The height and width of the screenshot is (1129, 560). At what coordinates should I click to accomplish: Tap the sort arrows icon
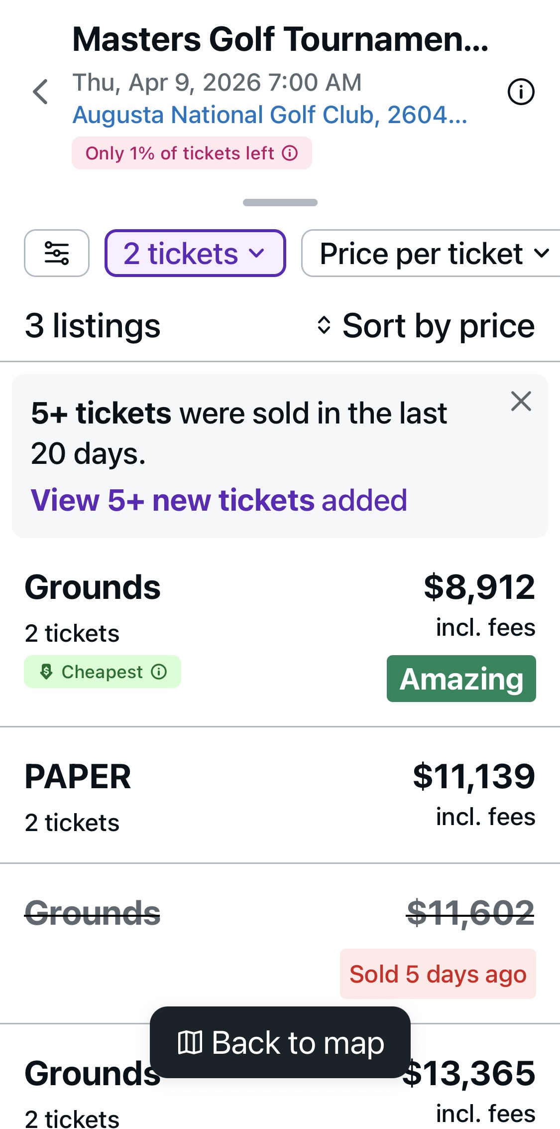(324, 325)
